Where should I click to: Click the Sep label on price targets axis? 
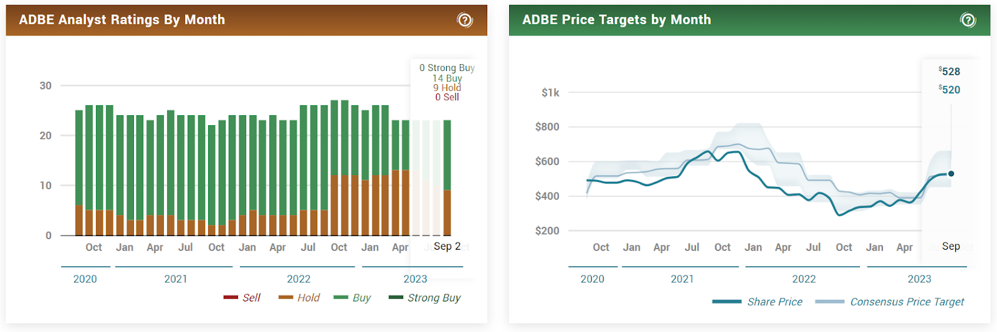tap(951, 247)
